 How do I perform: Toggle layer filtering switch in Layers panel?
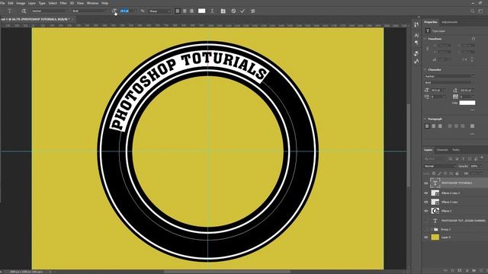click(482, 158)
